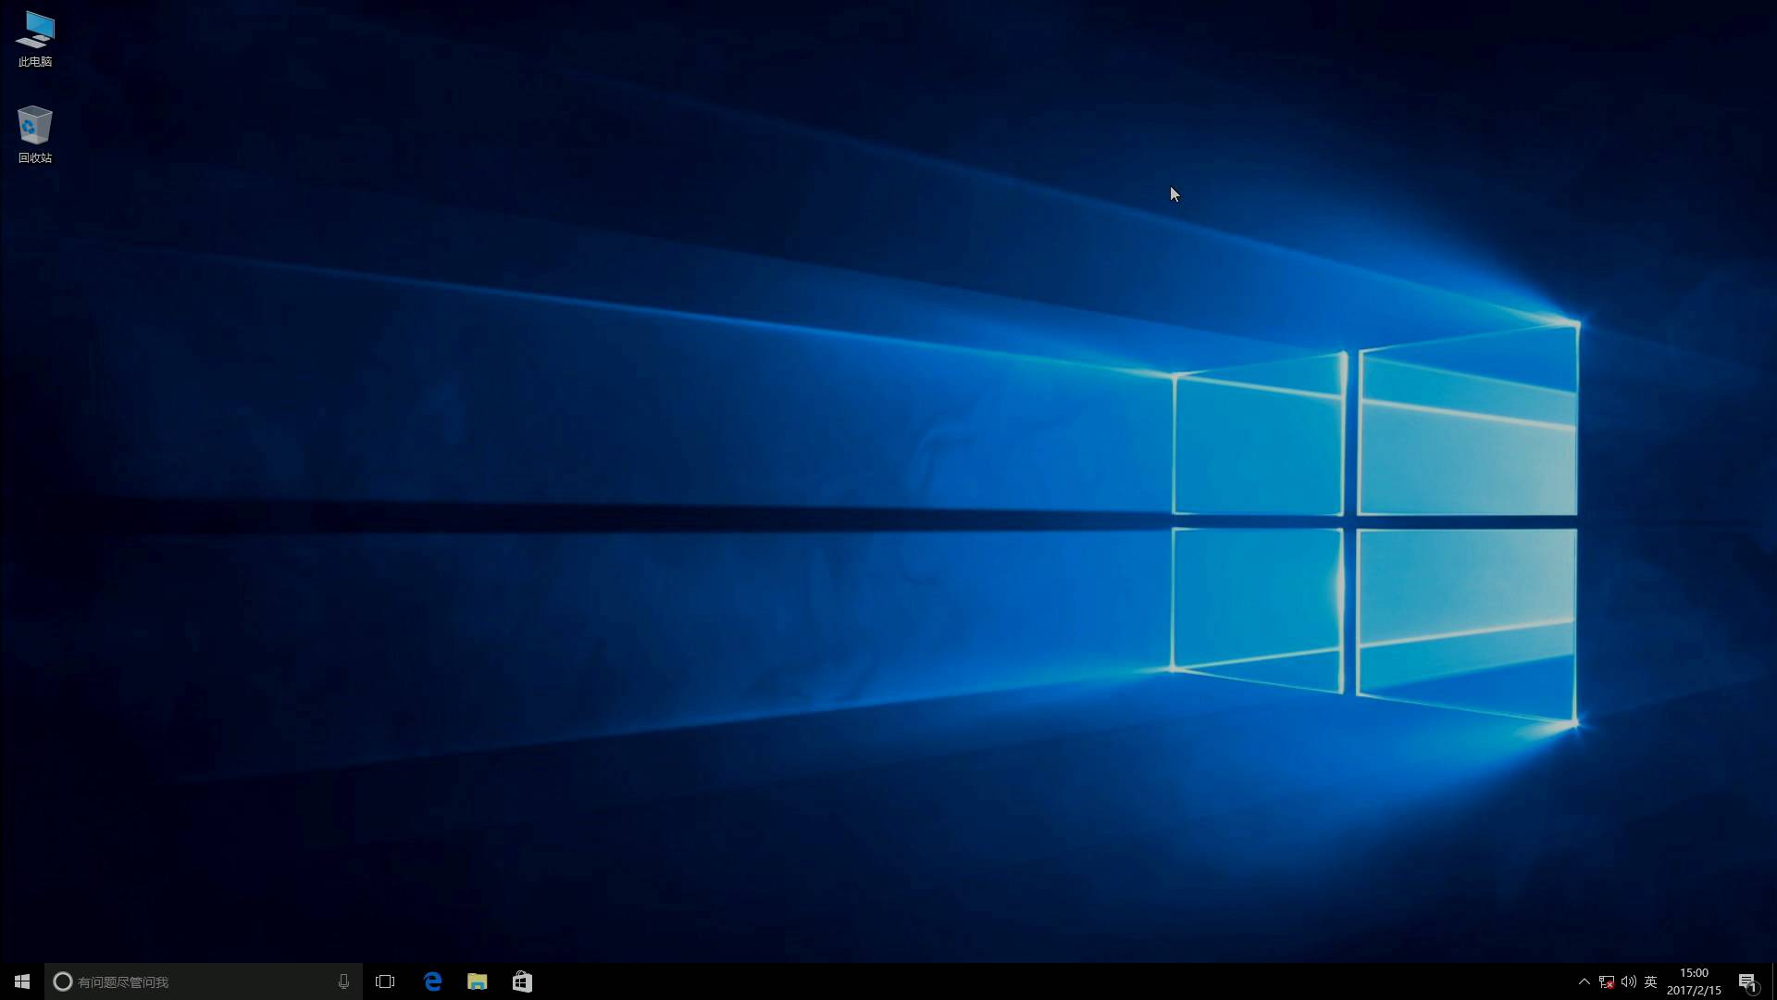Click the 2017/2/15 date text

coord(1694,990)
